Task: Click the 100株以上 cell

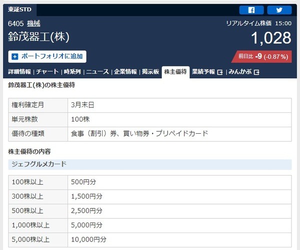Action: tap(38, 183)
